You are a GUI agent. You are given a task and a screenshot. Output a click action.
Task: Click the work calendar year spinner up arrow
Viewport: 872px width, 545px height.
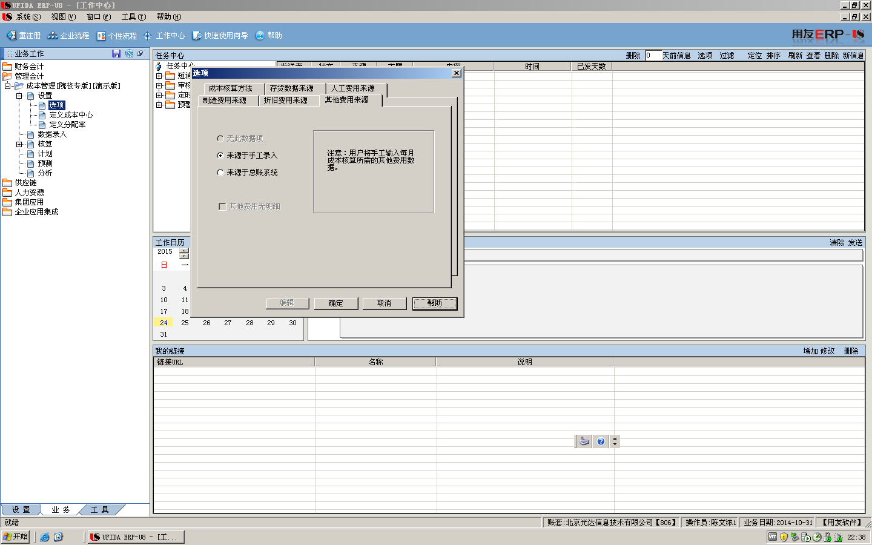[184, 250]
